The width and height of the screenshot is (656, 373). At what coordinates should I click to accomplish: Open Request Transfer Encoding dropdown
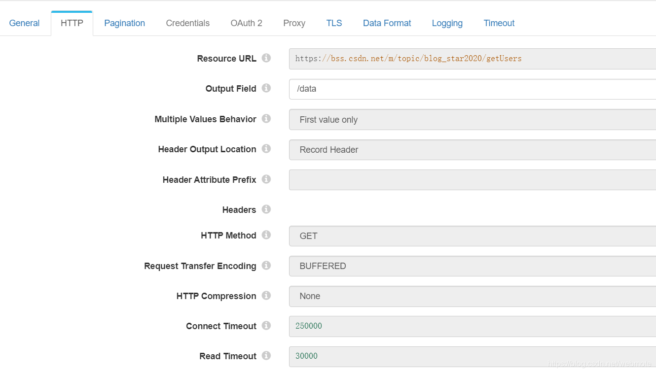click(472, 266)
